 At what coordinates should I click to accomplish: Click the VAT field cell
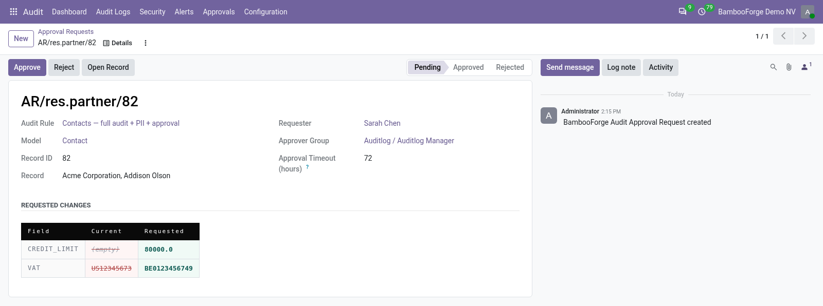click(53, 268)
